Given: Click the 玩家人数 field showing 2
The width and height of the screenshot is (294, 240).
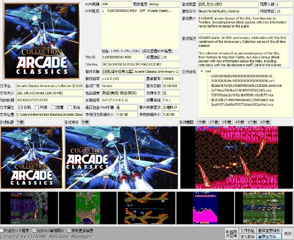Looking at the screenshot, I should 284,4.
